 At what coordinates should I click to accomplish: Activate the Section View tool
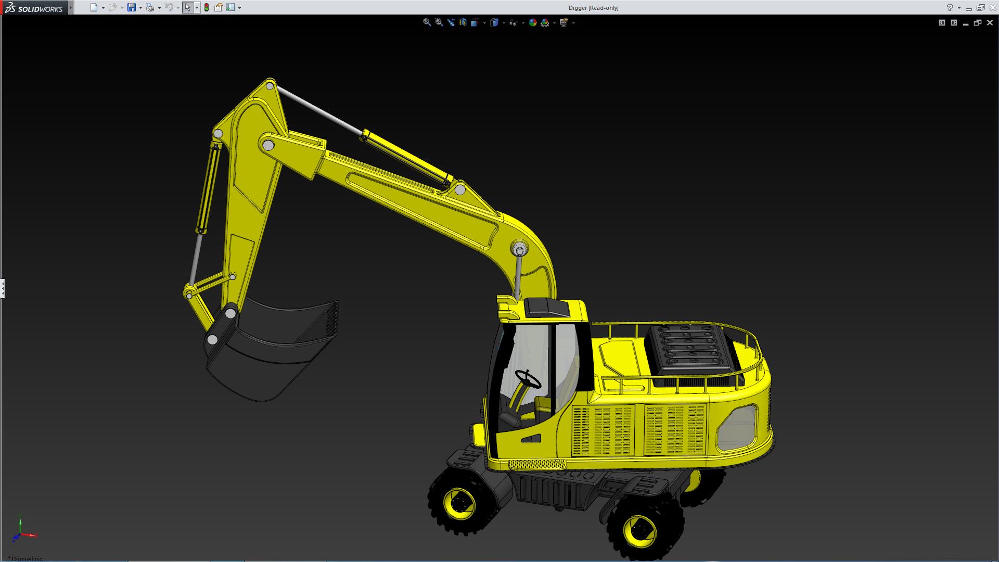tap(463, 22)
